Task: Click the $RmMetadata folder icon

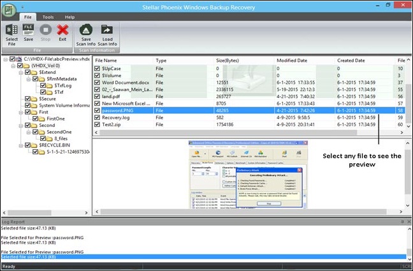Action: 42,79
